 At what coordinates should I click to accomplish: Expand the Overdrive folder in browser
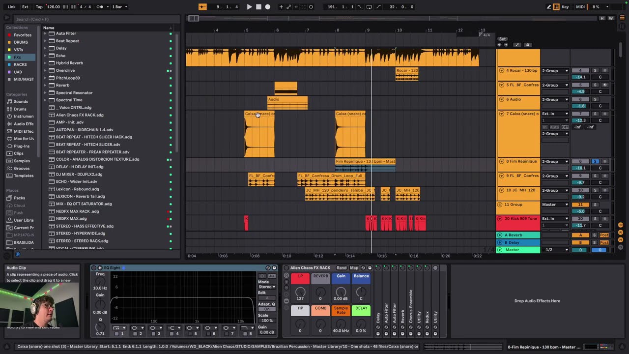click(x=45, y=70)
